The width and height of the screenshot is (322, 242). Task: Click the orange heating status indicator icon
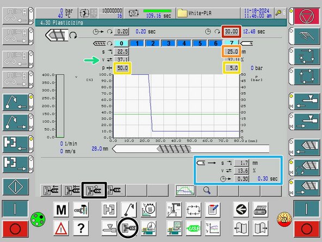[284, 219]
